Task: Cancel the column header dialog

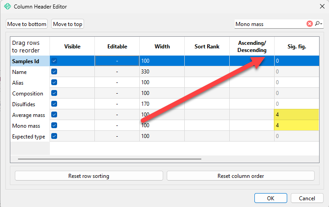Action: click(x=307, y=198)
